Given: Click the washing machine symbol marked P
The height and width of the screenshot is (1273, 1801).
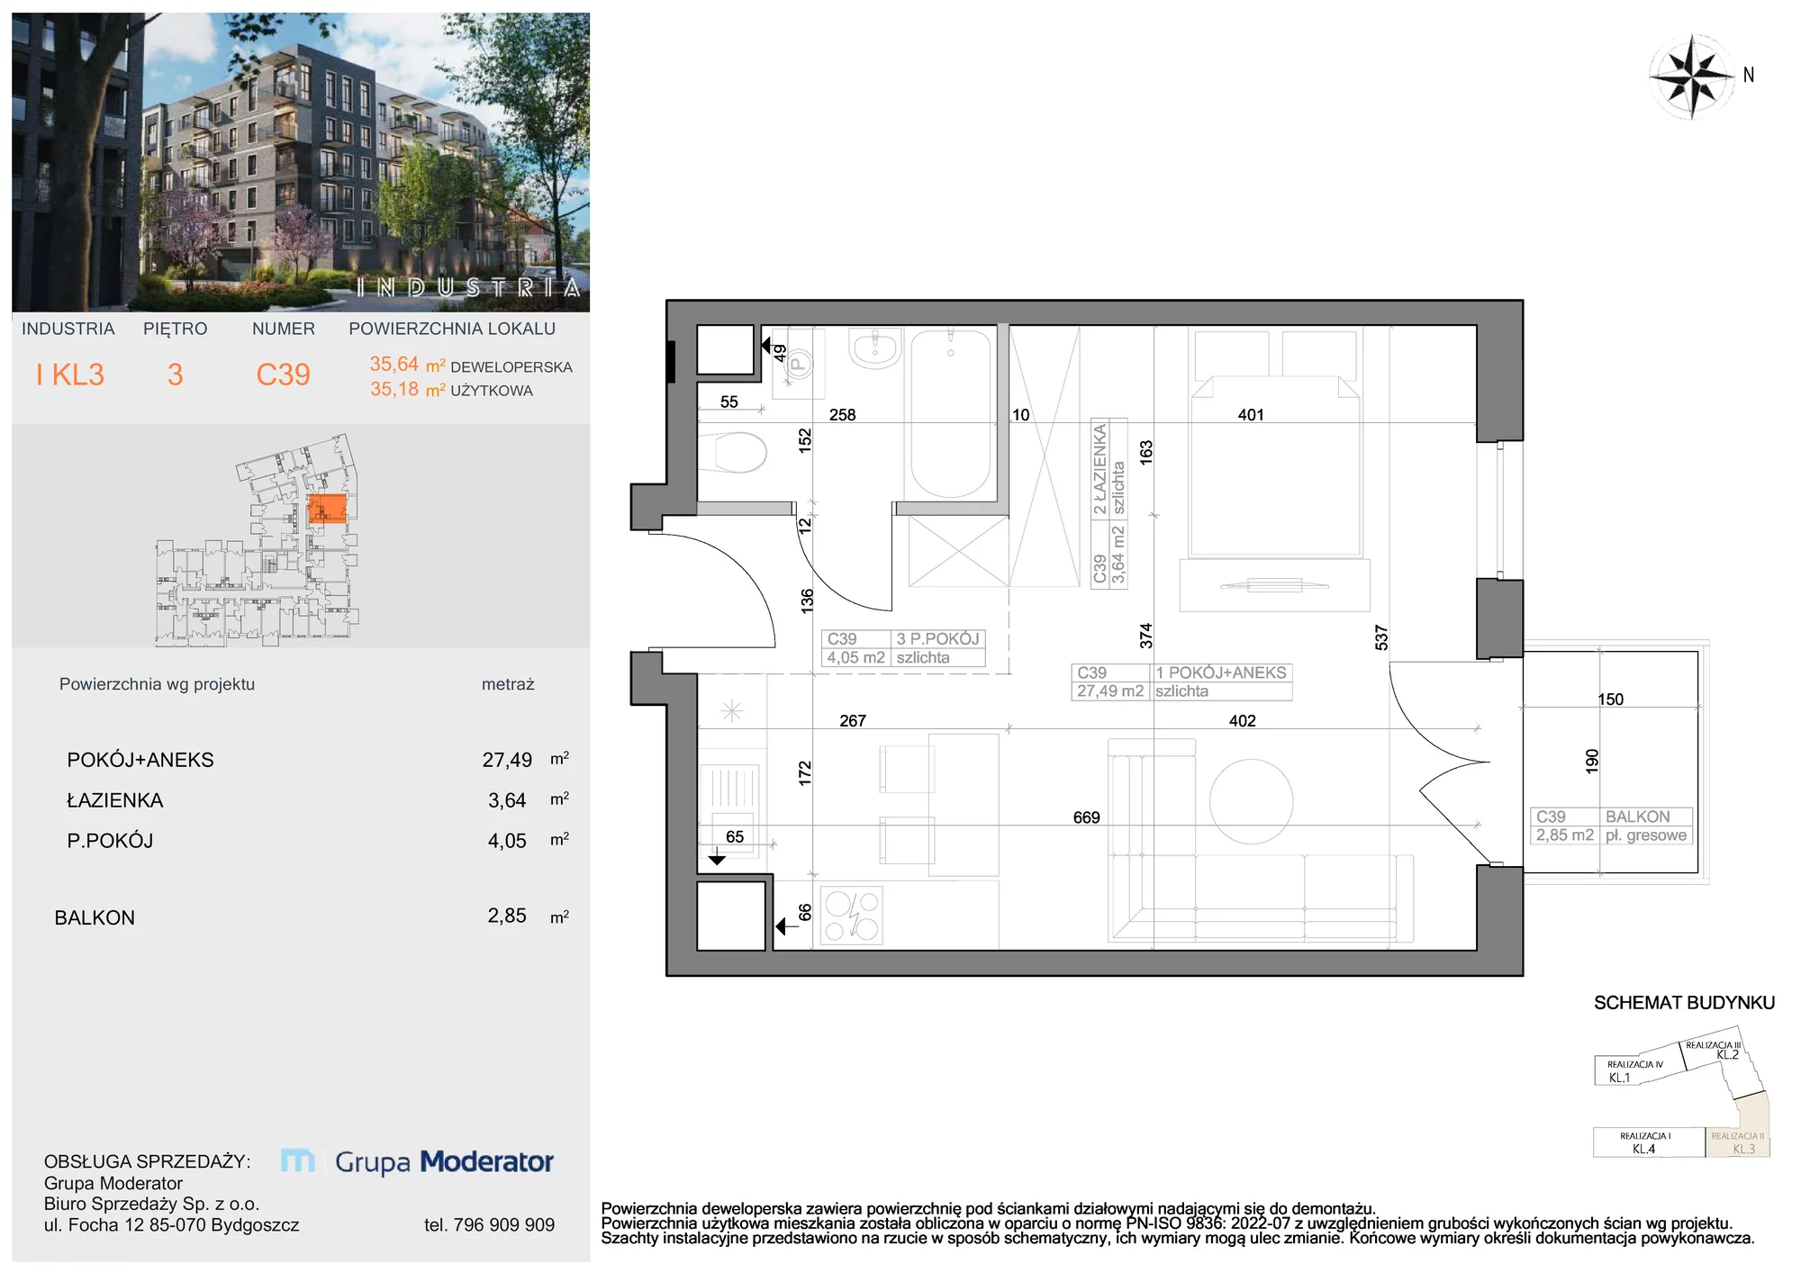Looking at the screenshot, I should click(x=799, y=363).
